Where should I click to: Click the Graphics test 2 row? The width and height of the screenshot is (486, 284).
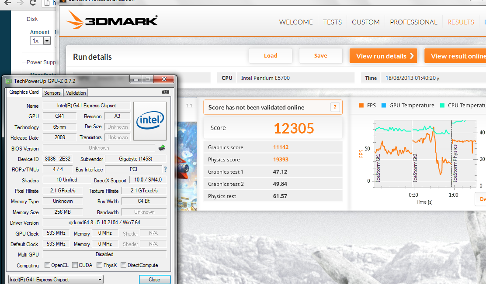[273, 184]
